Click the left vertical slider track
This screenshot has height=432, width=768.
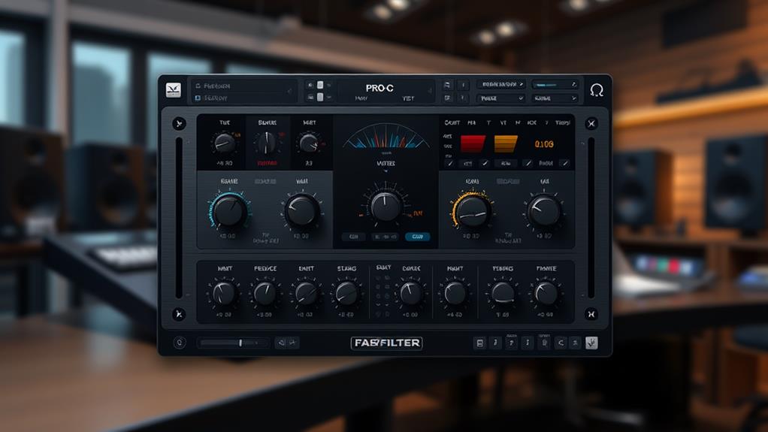pos(179,218)
